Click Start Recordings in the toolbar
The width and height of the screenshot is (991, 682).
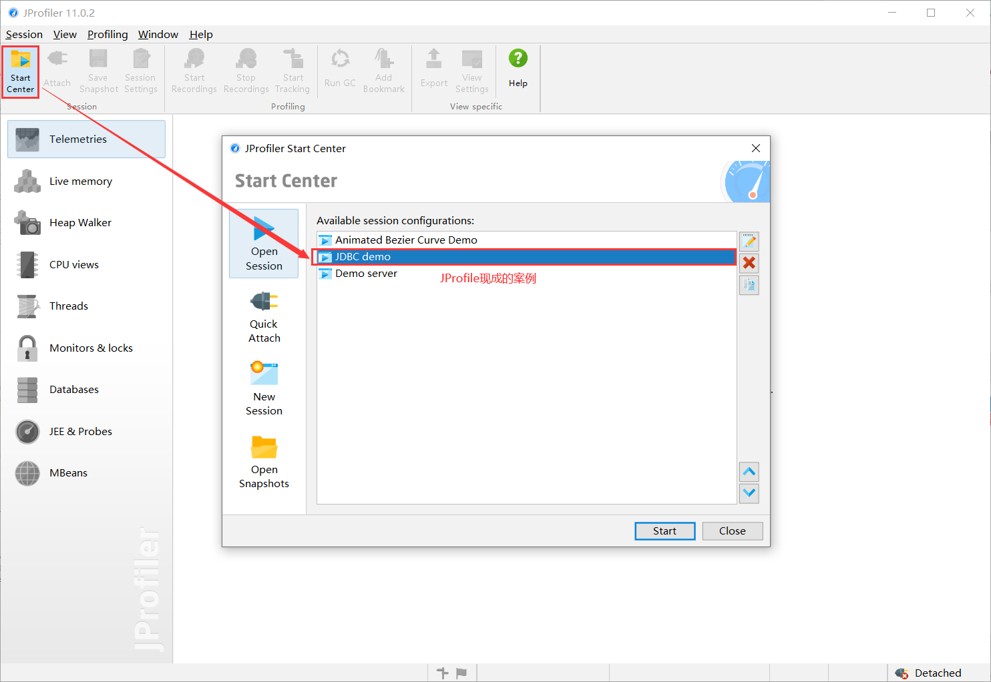coord(194,71)
